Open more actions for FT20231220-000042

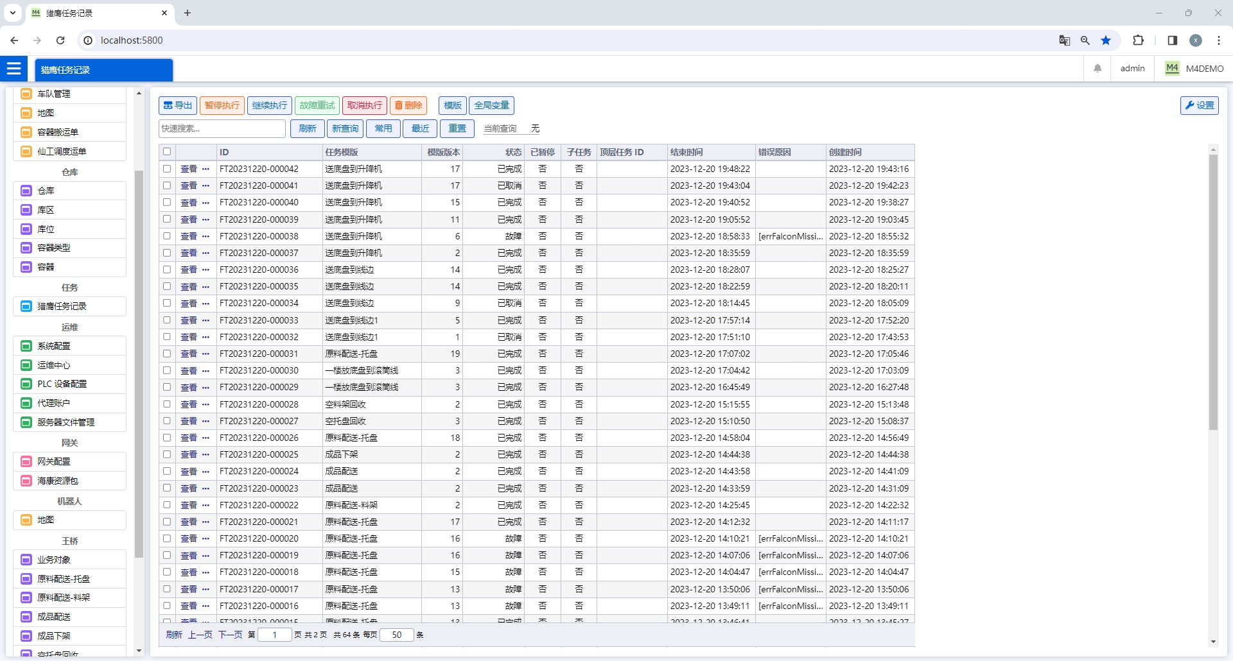pyautogui.click(x=205, y=169)
